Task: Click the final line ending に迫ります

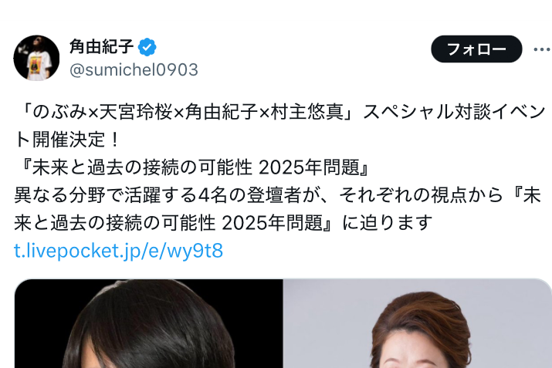Action: tap(223, 223)
